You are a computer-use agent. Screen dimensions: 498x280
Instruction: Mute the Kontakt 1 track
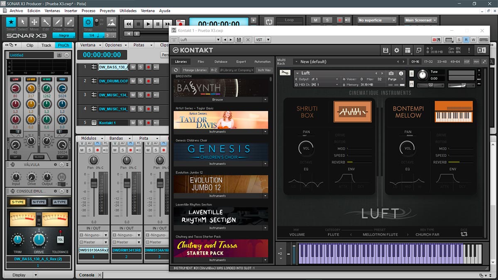coord(133,123)
